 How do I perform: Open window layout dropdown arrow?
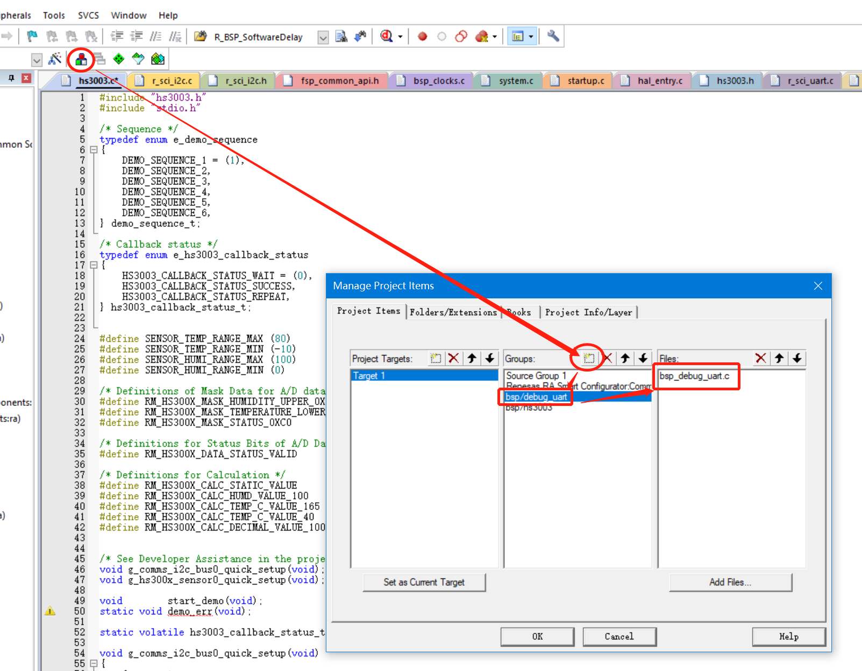click(531, 37)
